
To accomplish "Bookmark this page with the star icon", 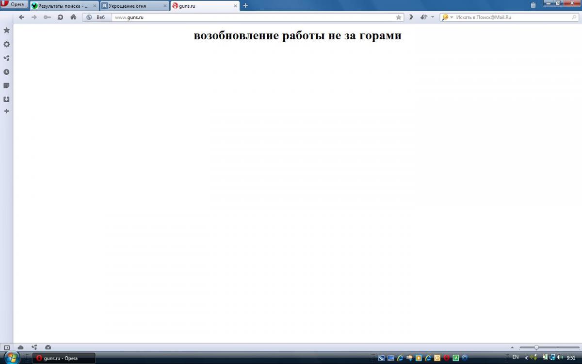I will 399,17.
